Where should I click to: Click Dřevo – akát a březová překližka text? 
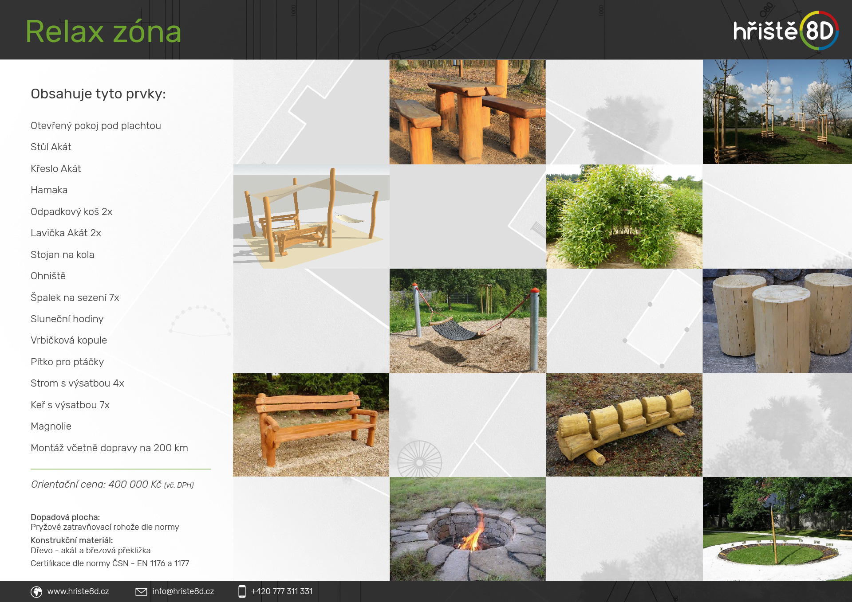(x=91, y=551)
